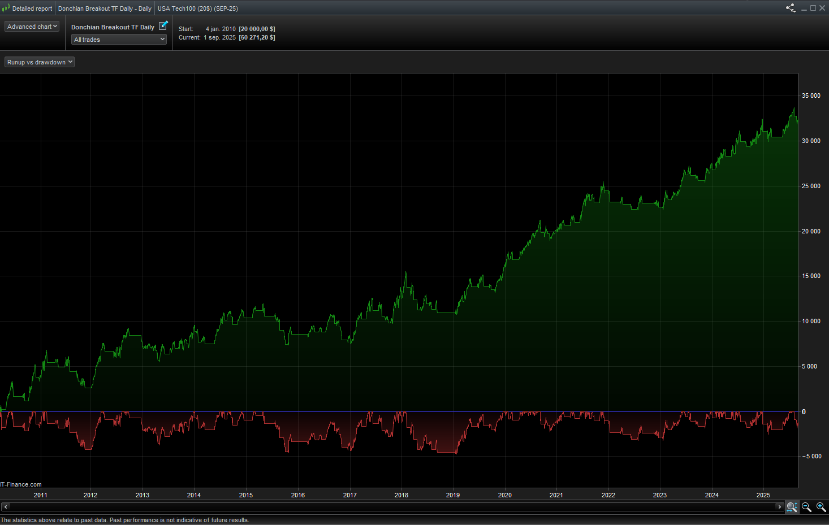829x525 pixels.
Task: Open the Advanced chart dropdown
Action: click(x=32, y=27)
